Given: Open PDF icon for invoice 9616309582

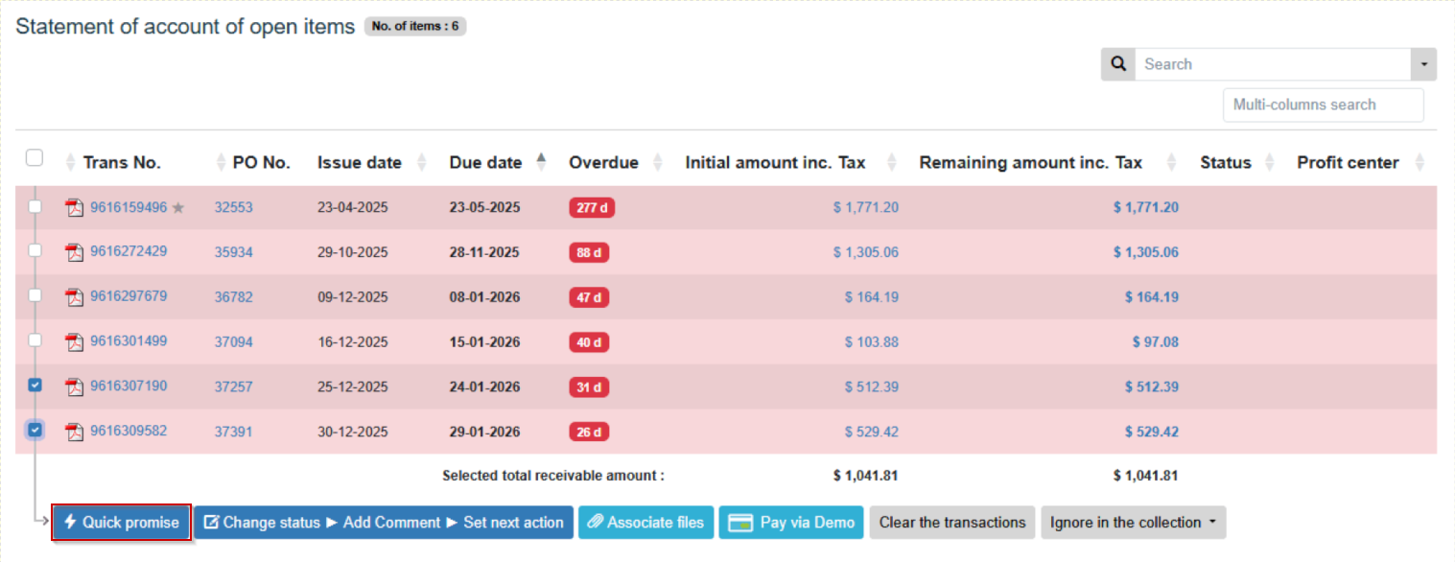Looking at the screenshot, I should tap(75, 432).
